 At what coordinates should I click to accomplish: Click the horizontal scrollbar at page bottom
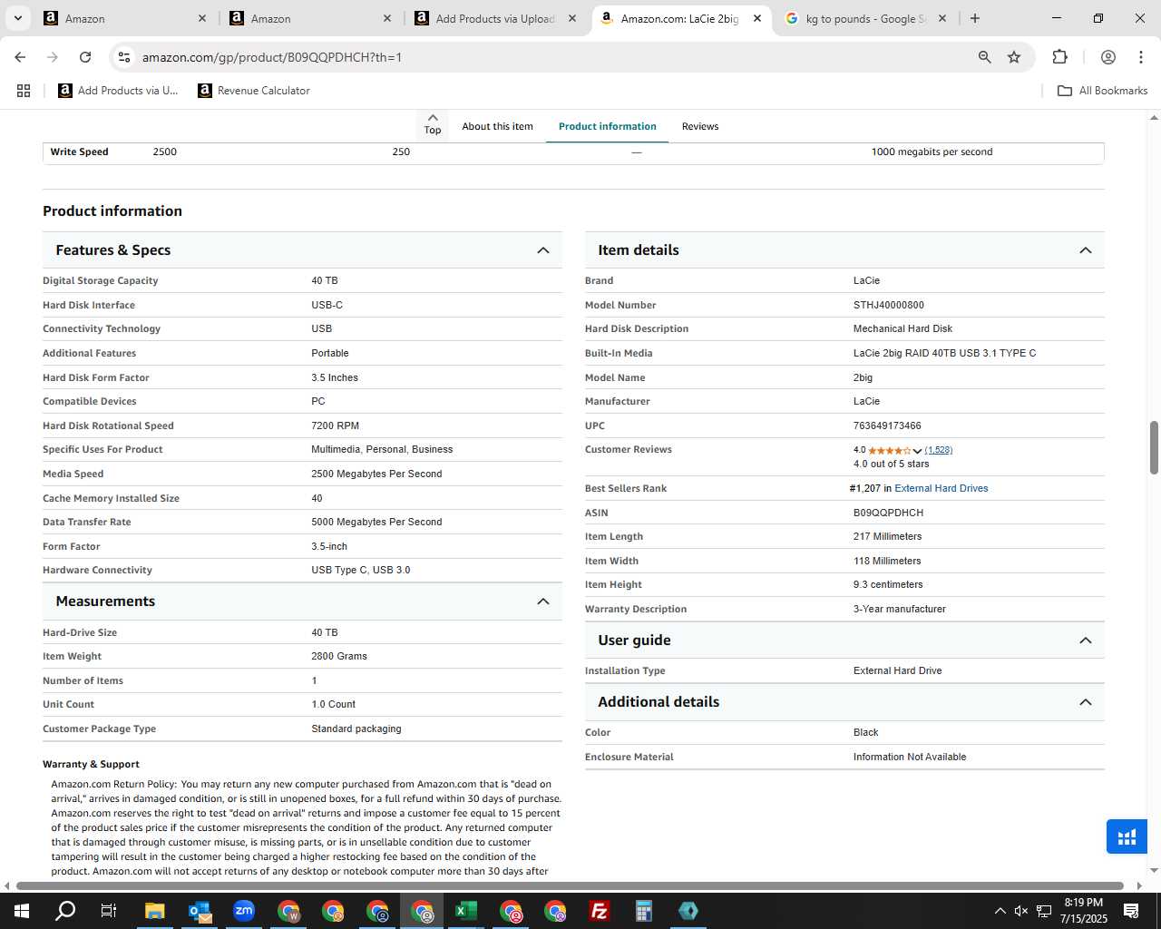click(570, 885)
